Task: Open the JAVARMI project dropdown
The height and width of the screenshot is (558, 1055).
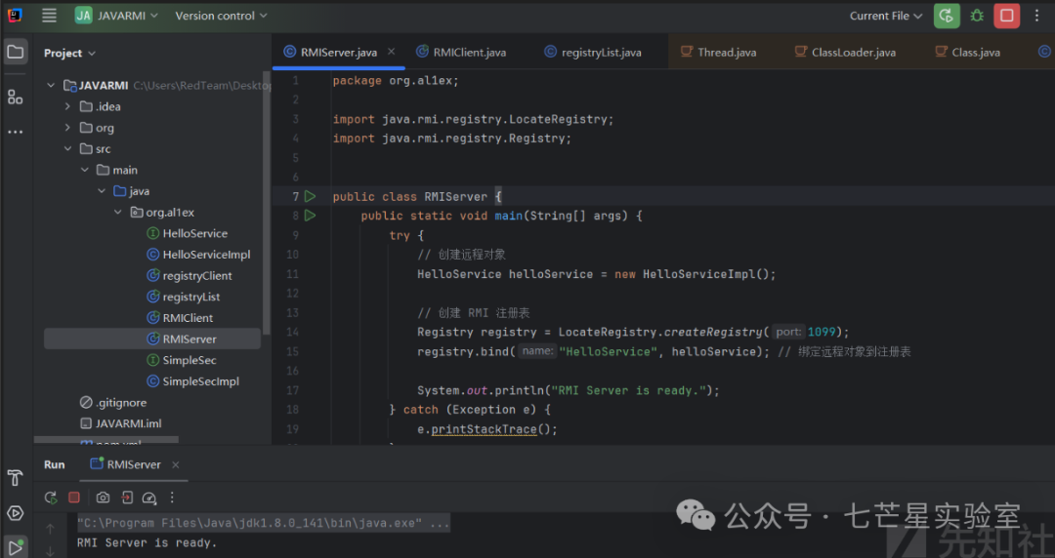Action: coord(116,16)
